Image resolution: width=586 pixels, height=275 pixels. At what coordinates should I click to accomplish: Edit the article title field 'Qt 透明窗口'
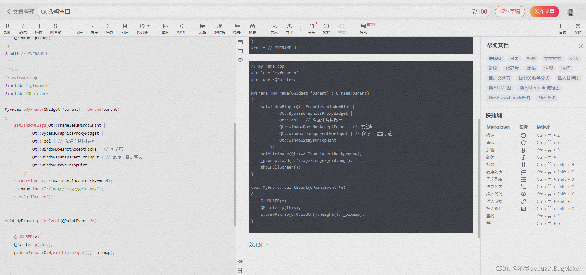[x=263, y=12]
